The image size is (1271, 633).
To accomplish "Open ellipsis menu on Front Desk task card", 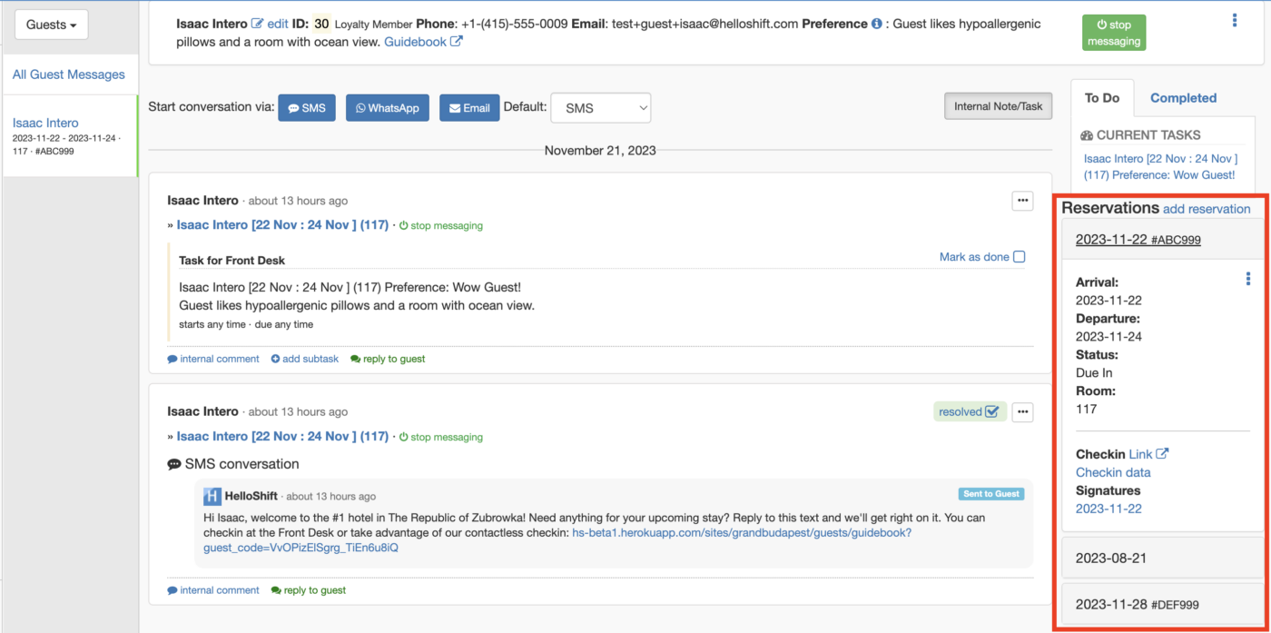I will tap(1022, 201).
